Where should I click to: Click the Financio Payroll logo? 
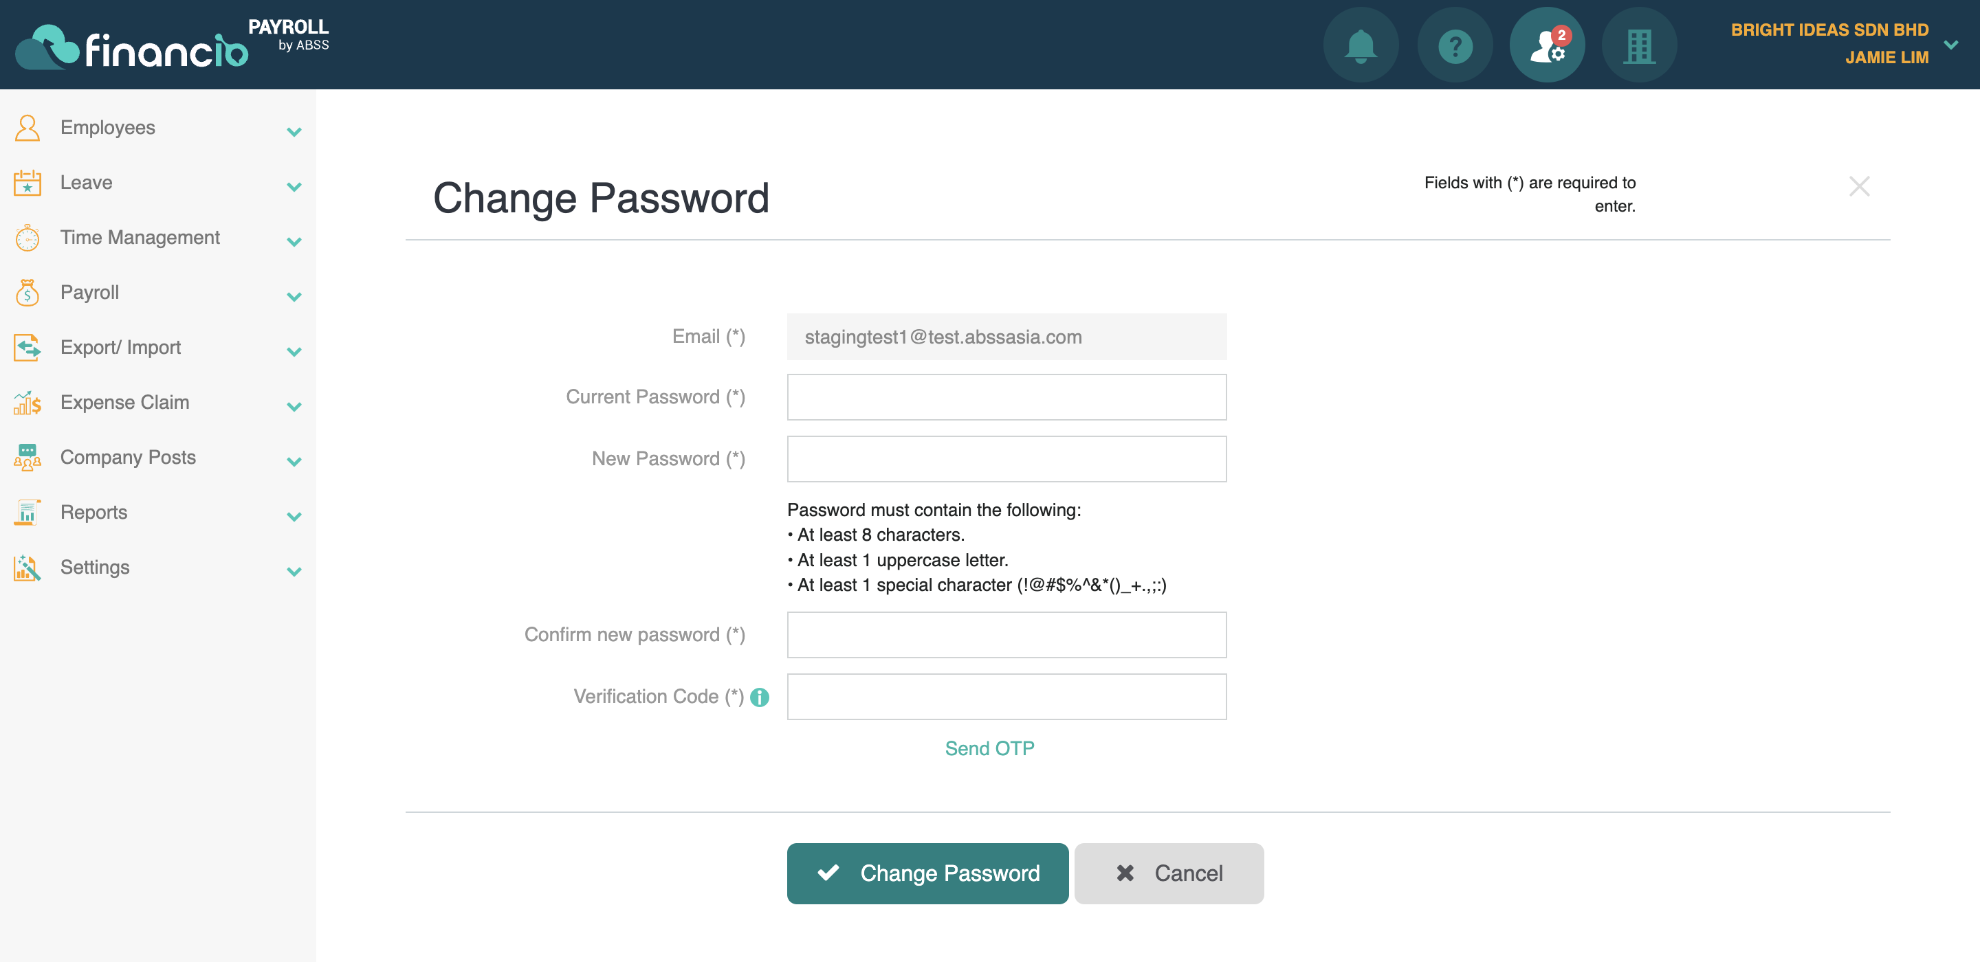pyautogui.click(x=172, y=45)
